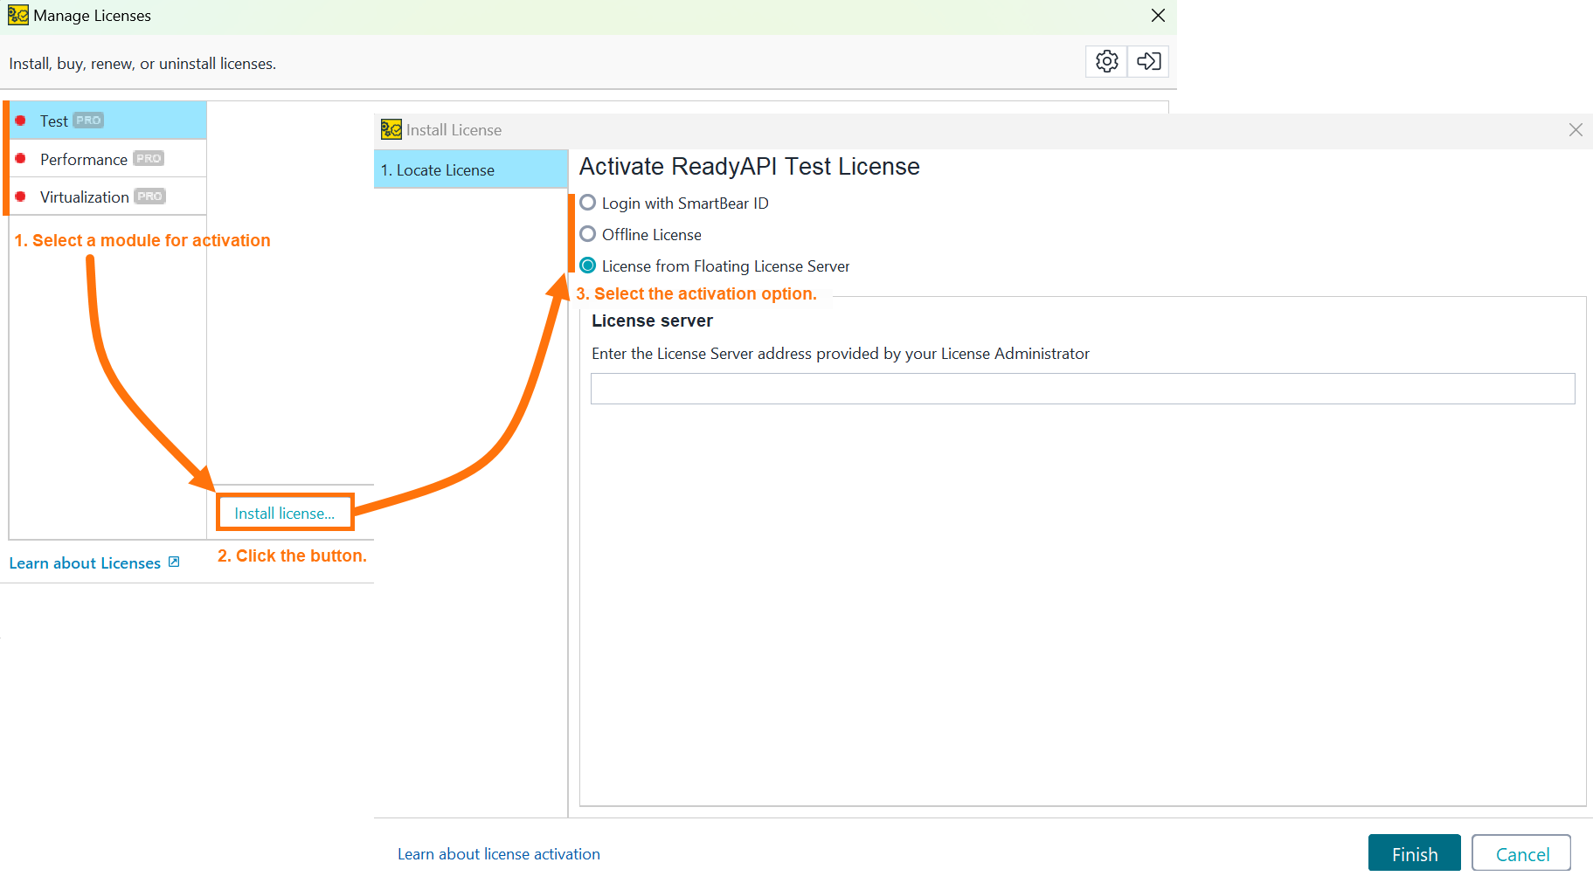The height and width of the screenshot is (883, 1593).
Task: Select Login with SmartBear ID option
Action: [586, 203]
